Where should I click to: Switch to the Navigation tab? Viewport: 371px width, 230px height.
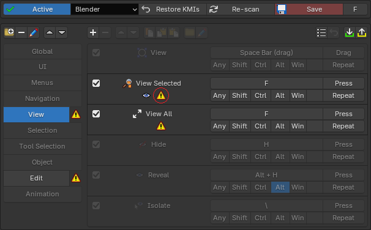(42, 98)
